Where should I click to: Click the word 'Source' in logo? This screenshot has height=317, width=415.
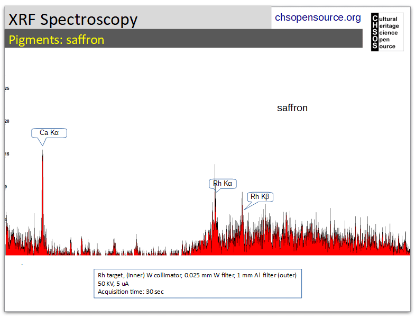(384, 47)
